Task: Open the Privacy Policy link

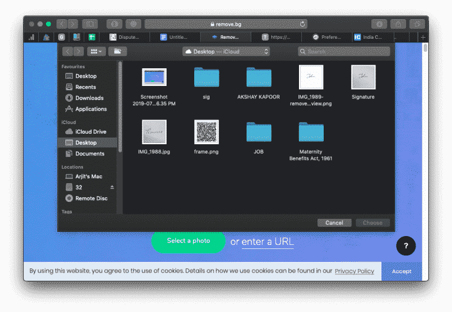Action: click(x=354, y=271)
